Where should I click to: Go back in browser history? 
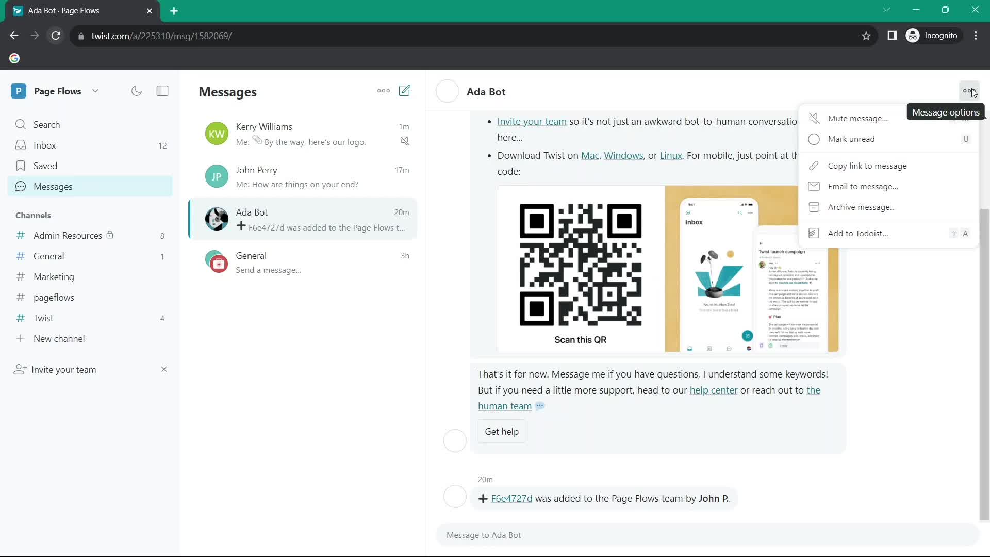[x=14, y=36]
